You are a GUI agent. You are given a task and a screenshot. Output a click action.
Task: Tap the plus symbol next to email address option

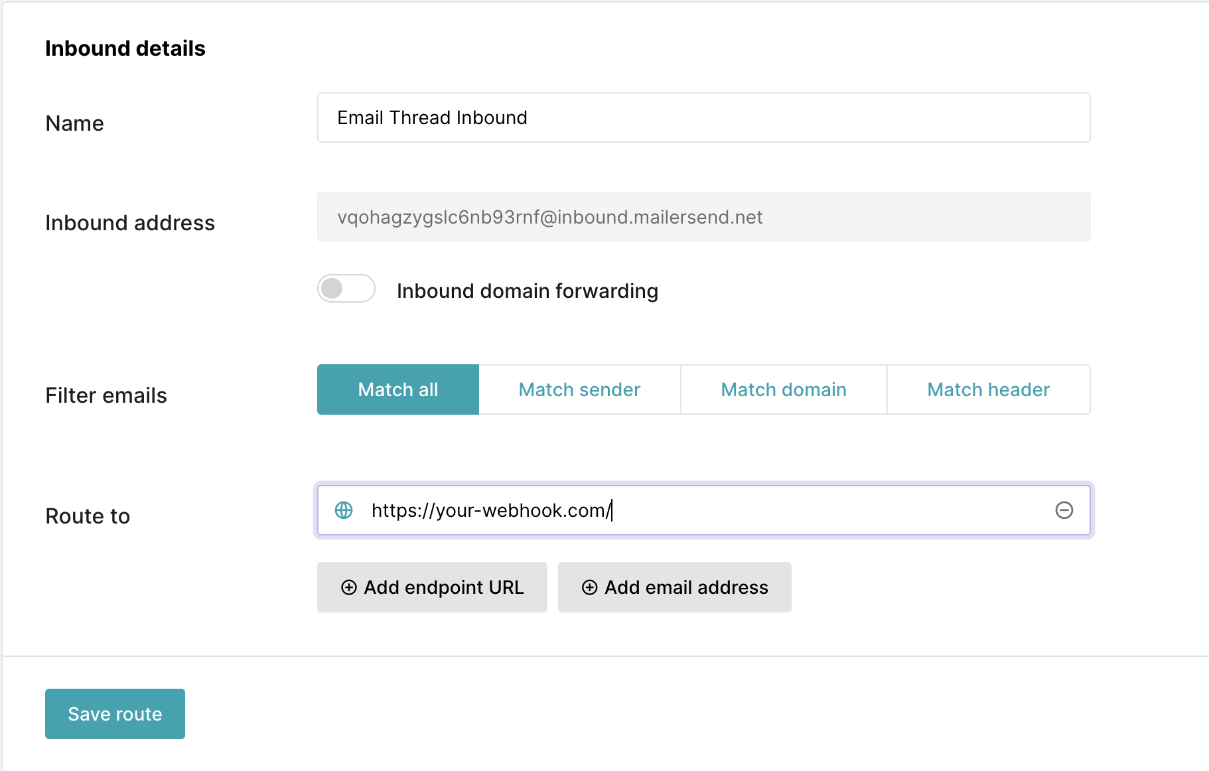point(589,587)
